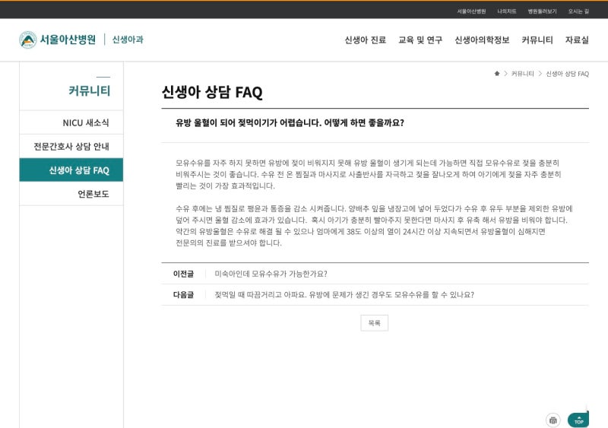Click the 목록 list button
608x428 pixels.
374,323
